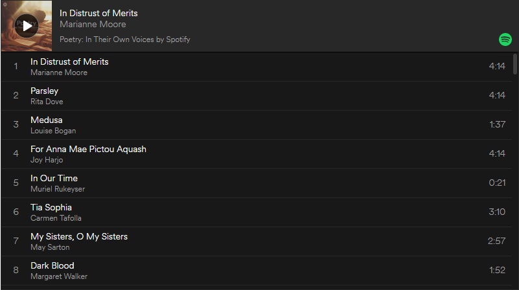Open the playlist title Poetry: In Their Own Voices
Viewport: 519px width, 290px height.
[125, 39]
